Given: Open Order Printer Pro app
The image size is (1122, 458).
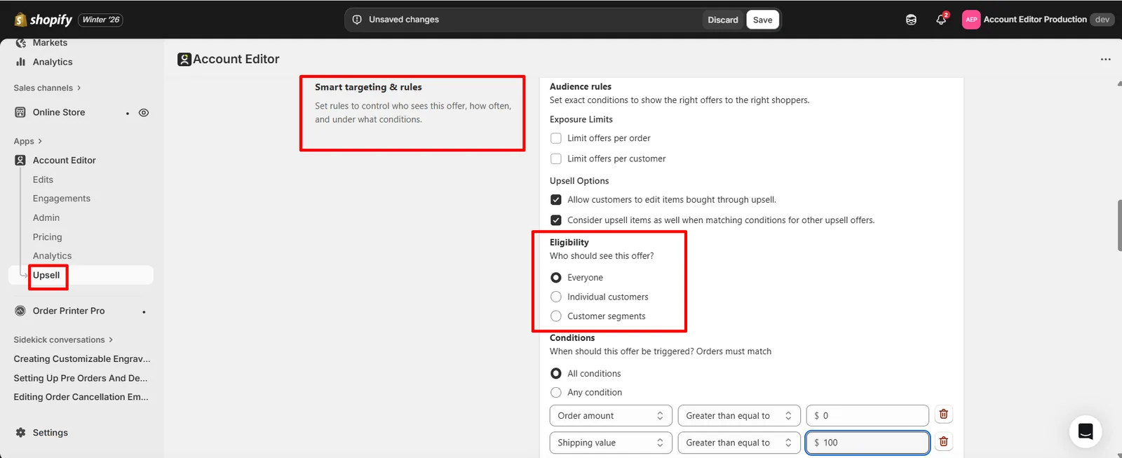Looking at the screenshot, I should (69, 311).
